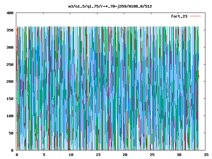Click the red legend line sample
This screenshot has height=159, width=212.
(x=195, y=16)
